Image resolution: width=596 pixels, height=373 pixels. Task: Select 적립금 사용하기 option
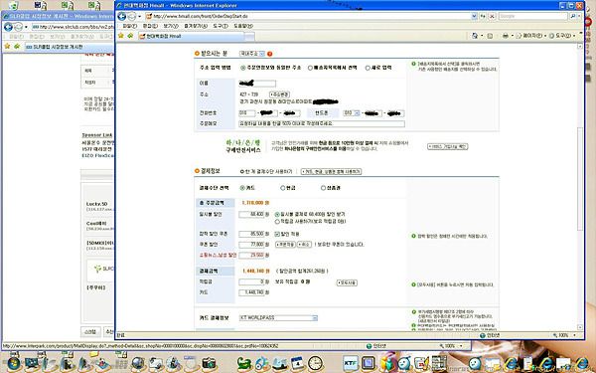pos(277,222)
